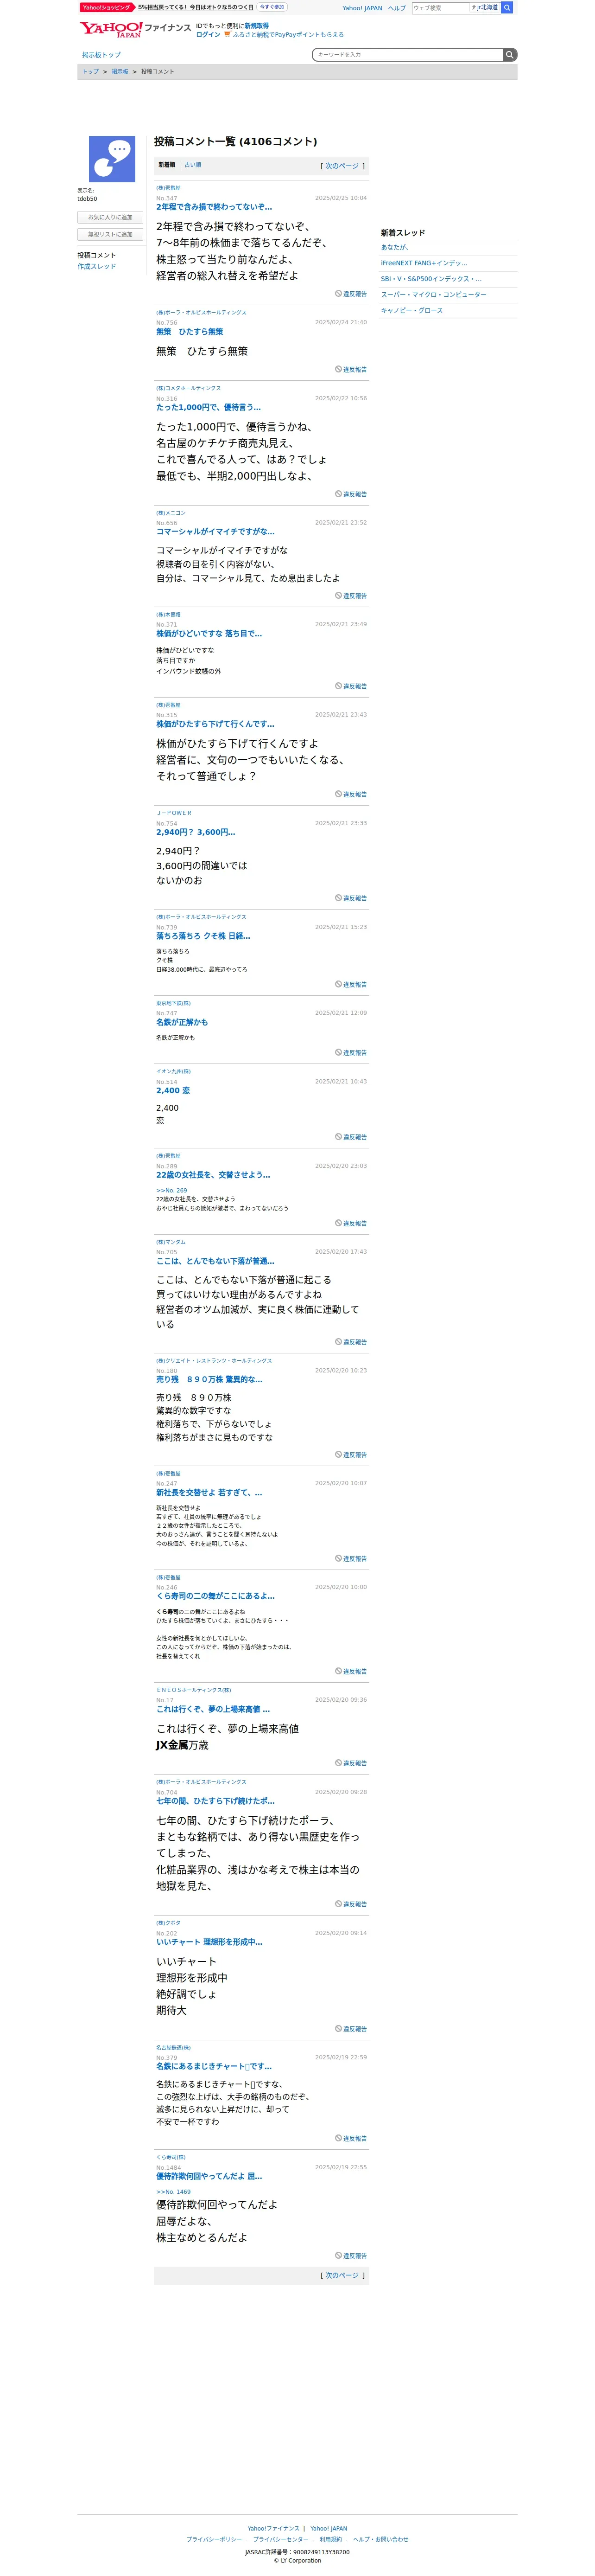Go to next page at top
Screen dimensions: 595x2576
342,166
